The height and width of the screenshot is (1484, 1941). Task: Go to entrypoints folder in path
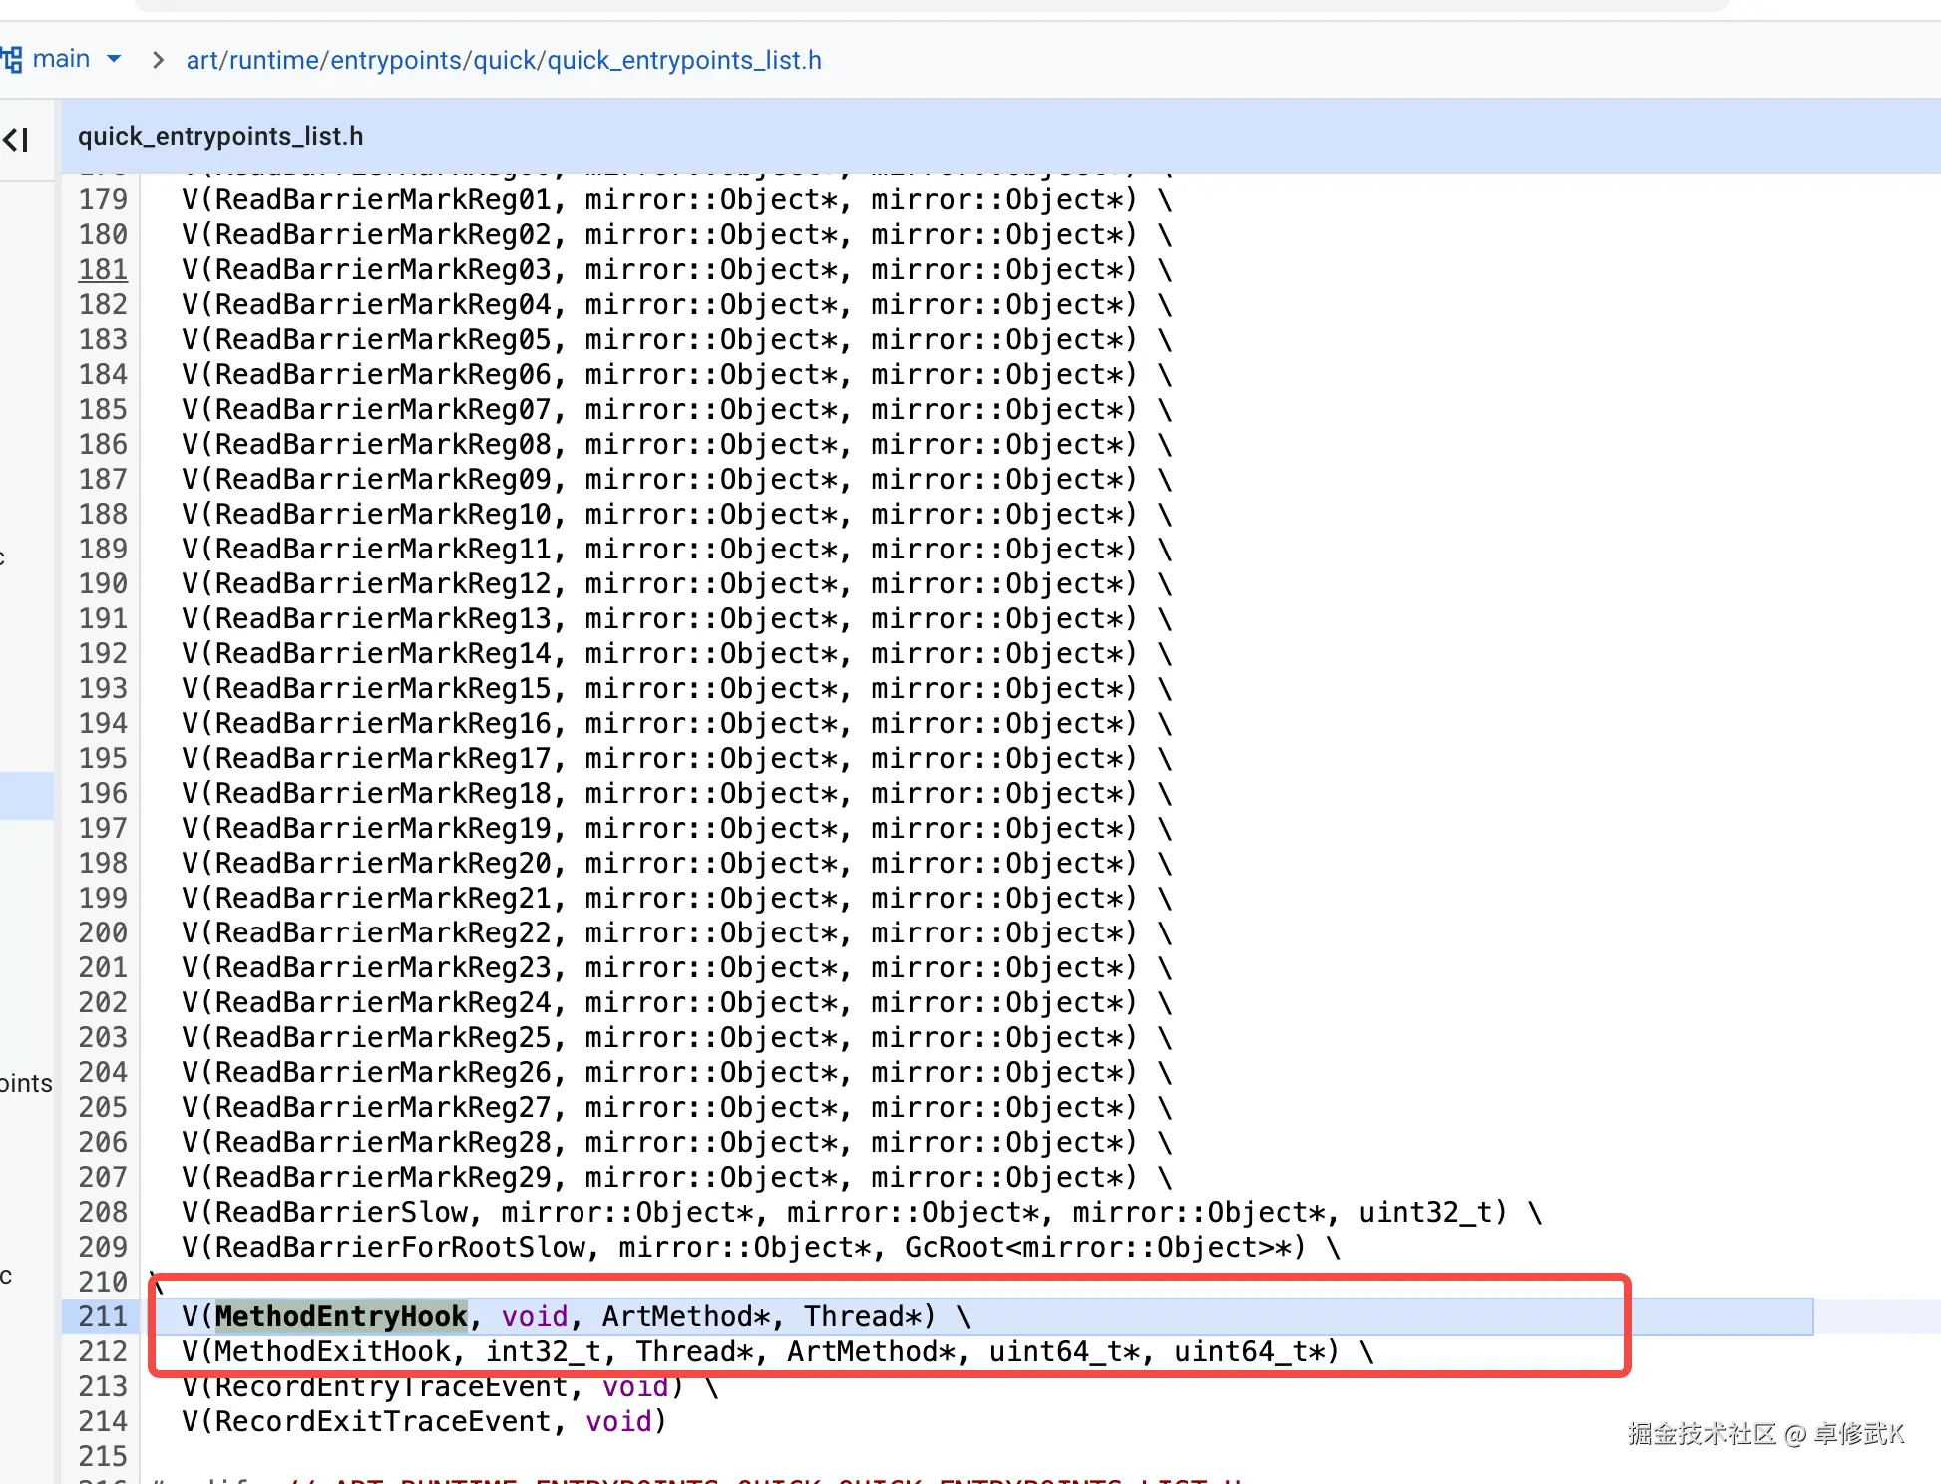(x=395, y=61)
